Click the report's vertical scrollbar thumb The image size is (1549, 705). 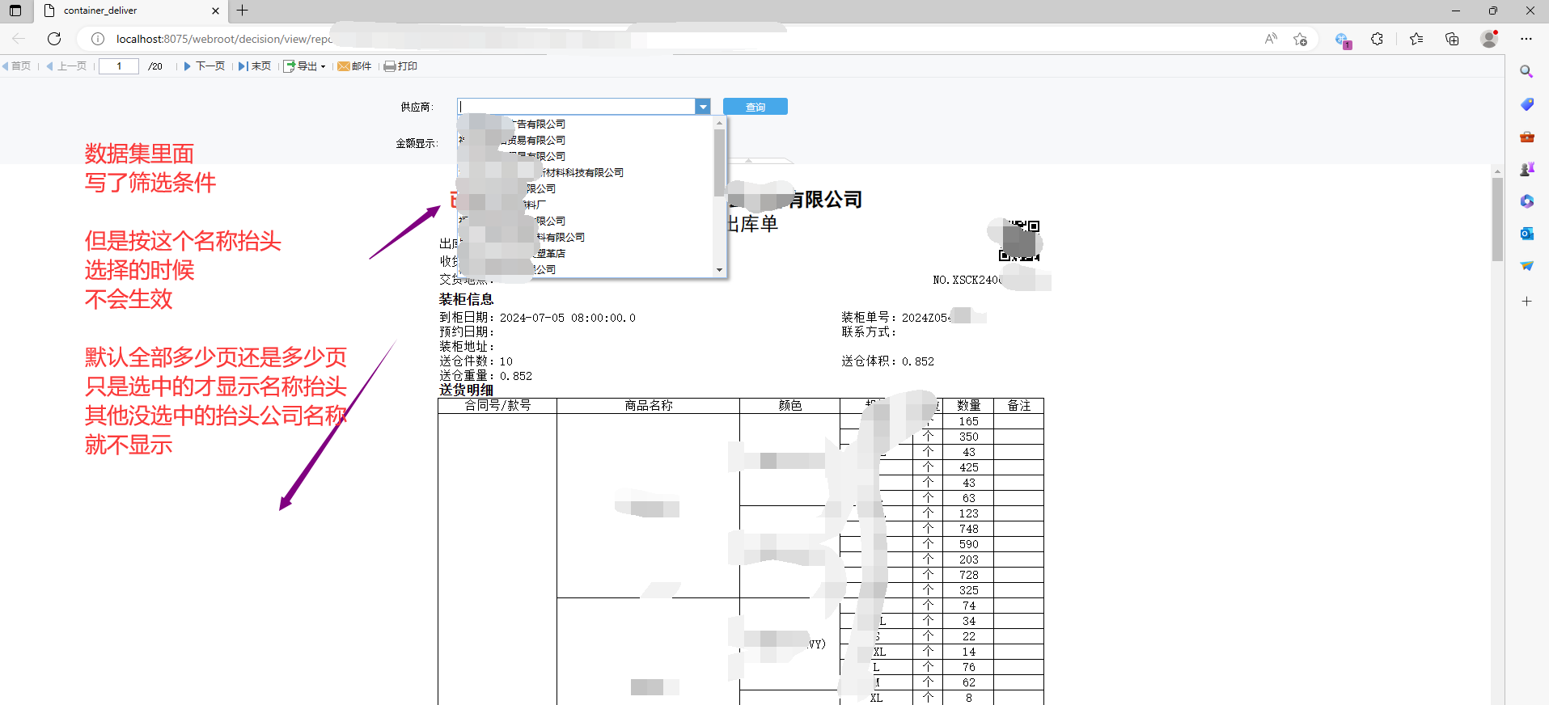pos(1497,218)
